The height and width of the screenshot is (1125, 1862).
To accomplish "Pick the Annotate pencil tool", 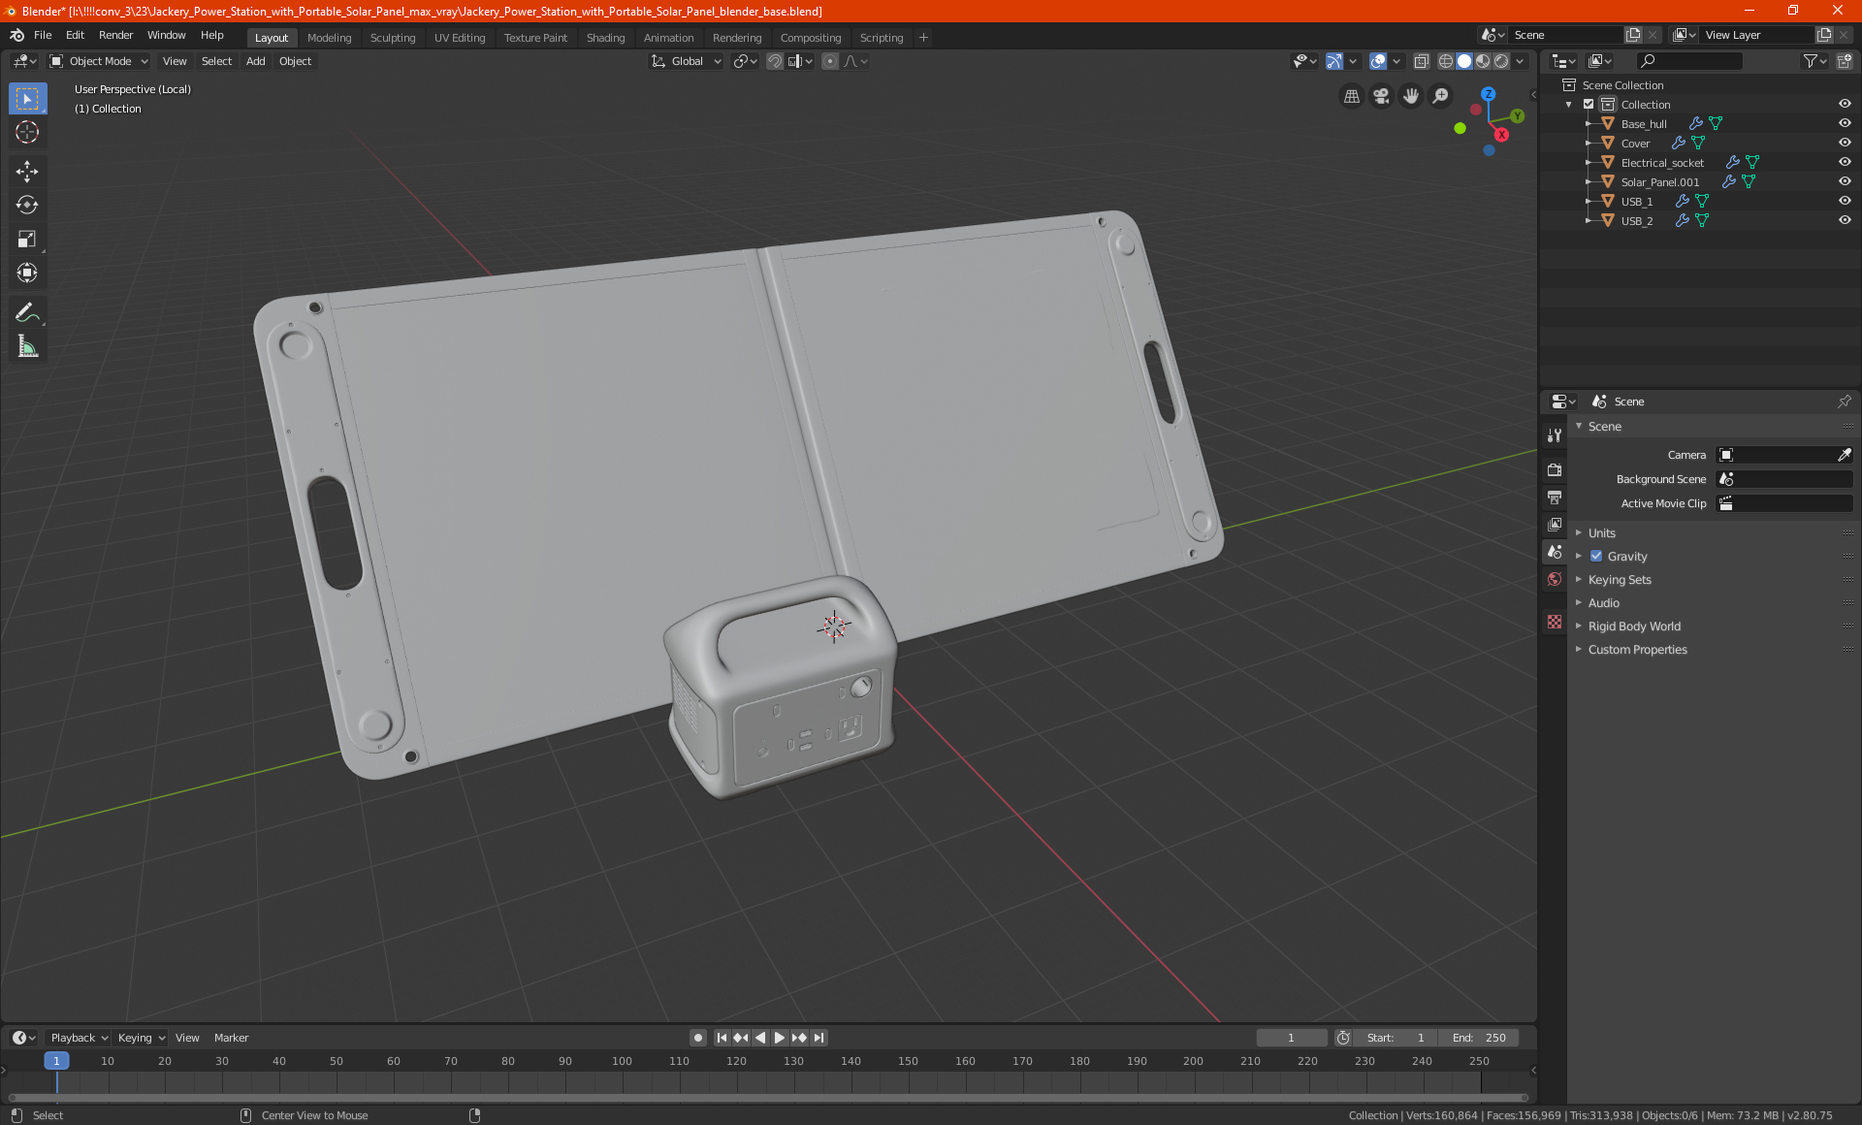I will [x=27, y=312].
